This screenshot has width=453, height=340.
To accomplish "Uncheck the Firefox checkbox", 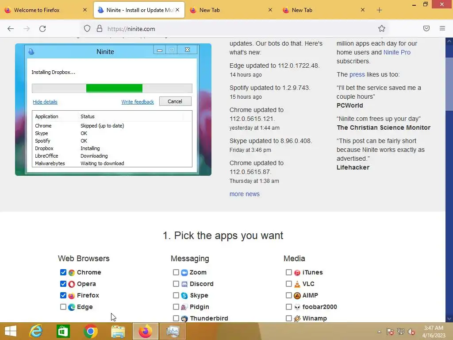I will [63, 295].
